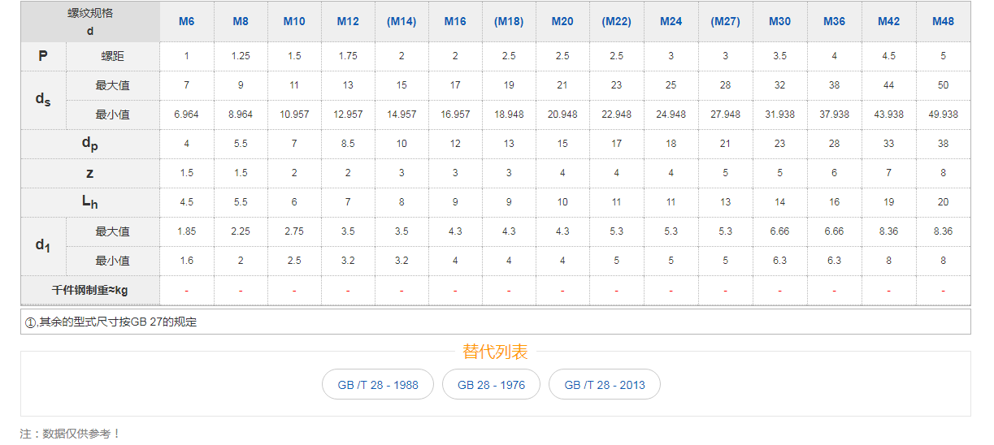Select the M8 column header

point(241,22)
